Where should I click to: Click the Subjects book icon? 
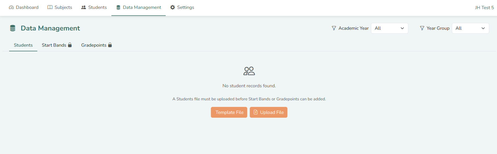point(50,7)
